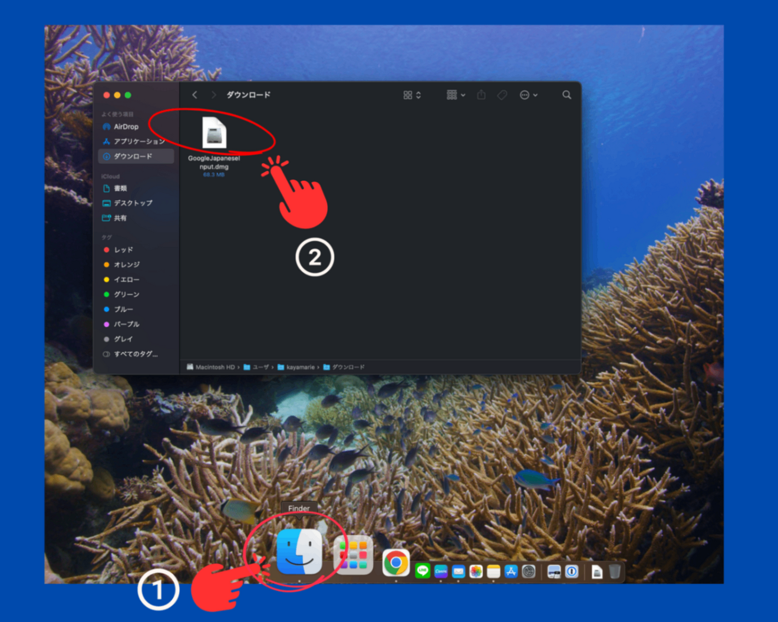The width and height of the screenshot is (778, 622).
Task: Open the Notes app in Dock
Action: 493,571
